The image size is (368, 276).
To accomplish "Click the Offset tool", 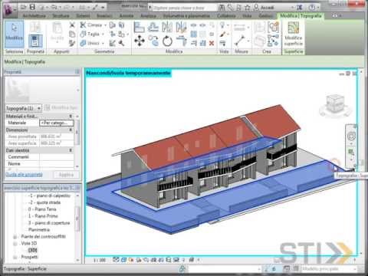I will pos(153,27).
